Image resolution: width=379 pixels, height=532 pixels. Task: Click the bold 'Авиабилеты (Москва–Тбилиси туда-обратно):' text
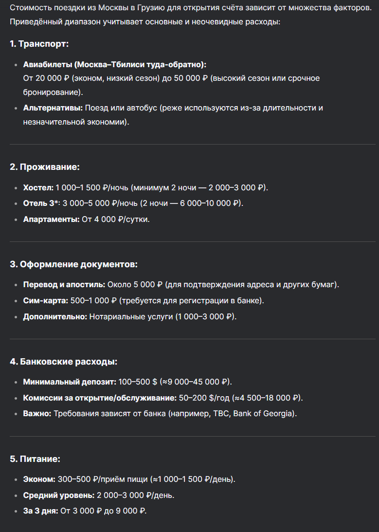click(115, 64)
